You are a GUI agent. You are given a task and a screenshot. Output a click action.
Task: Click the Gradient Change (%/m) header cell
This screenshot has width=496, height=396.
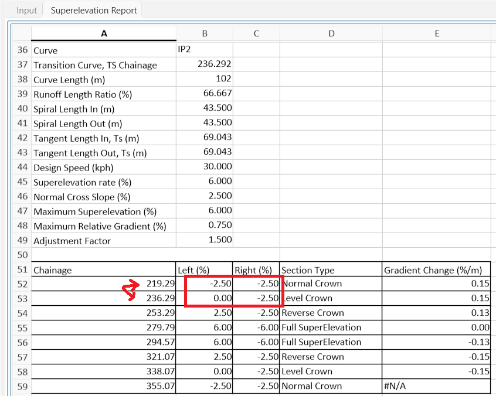tap(437, 270)
